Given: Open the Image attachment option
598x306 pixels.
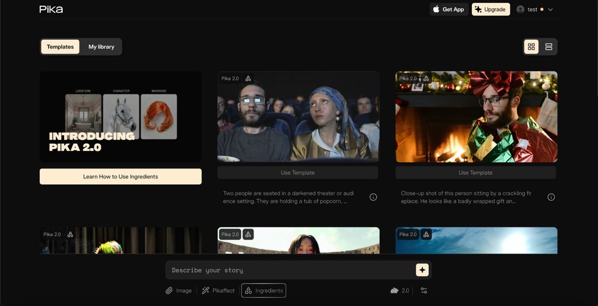Looking at the screenshot, I should [178, 290].
